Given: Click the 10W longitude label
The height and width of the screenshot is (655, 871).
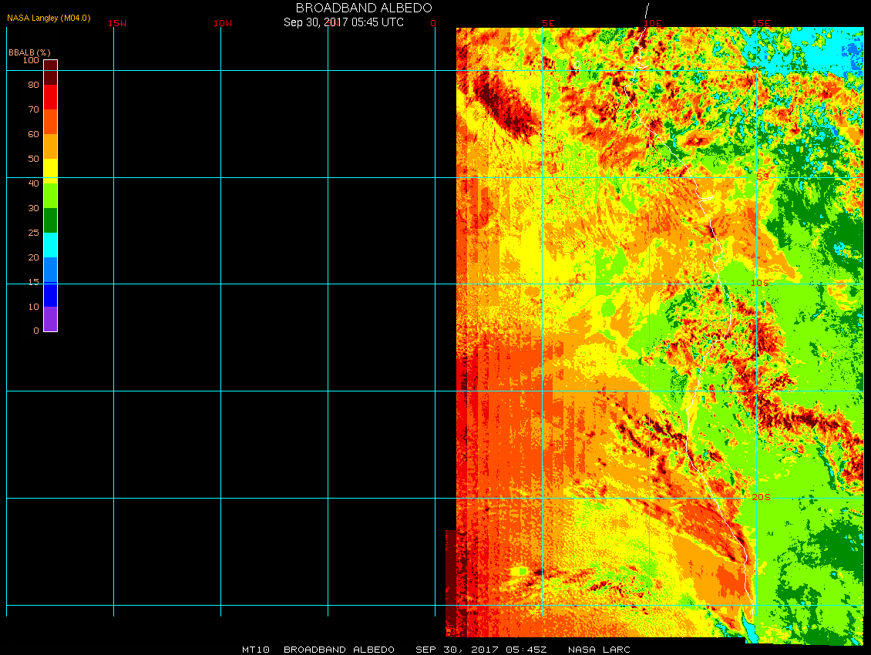Looking at the screenshot, I should pos(223,23).
